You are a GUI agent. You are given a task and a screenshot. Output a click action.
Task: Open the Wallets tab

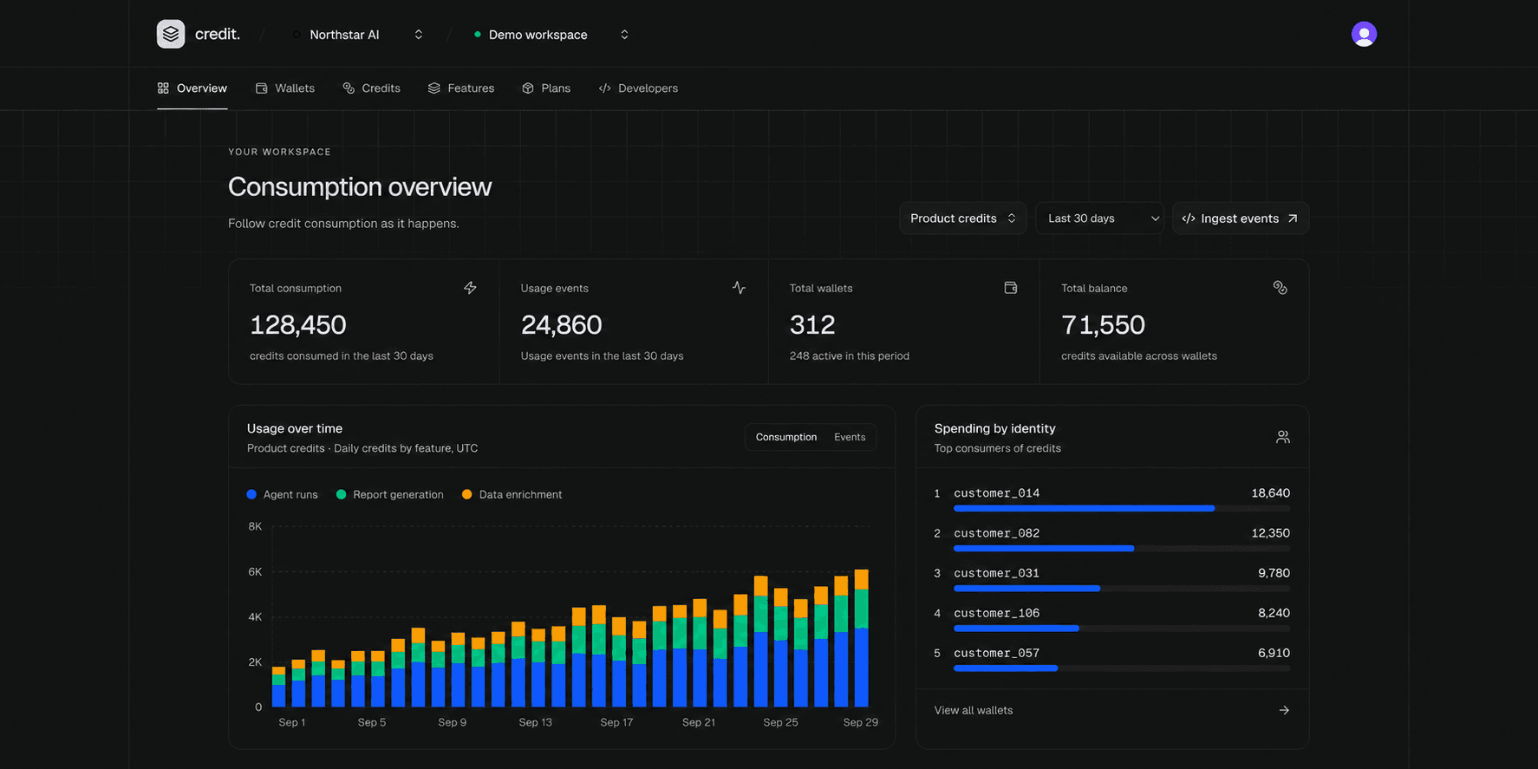point(285,88)
